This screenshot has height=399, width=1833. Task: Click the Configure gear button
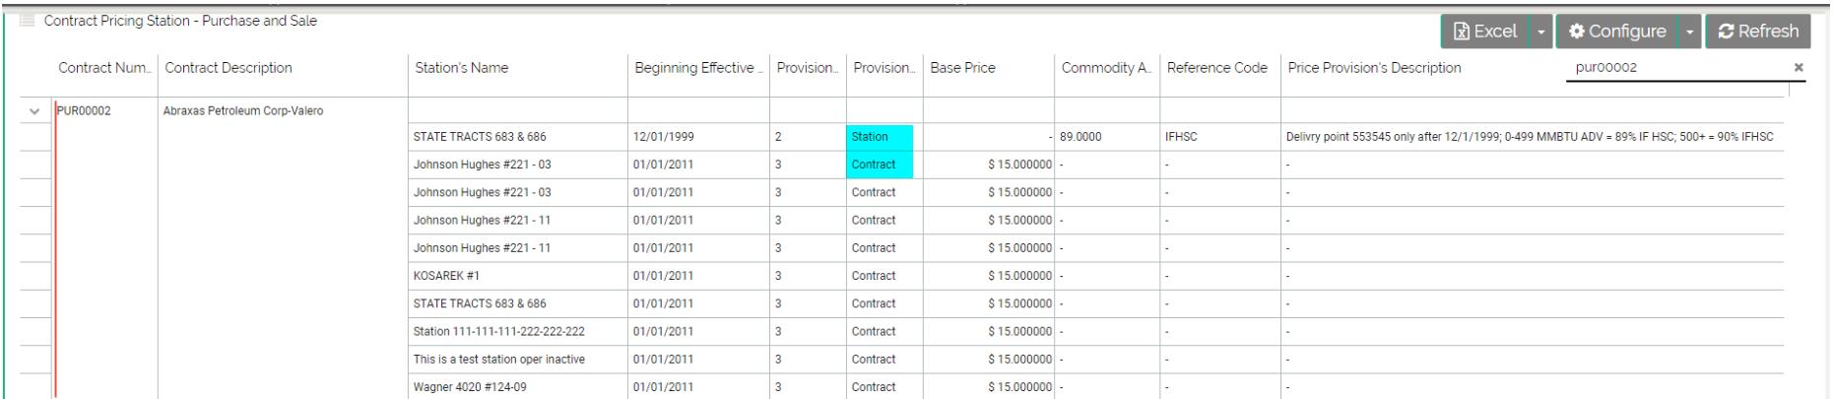1617,32
